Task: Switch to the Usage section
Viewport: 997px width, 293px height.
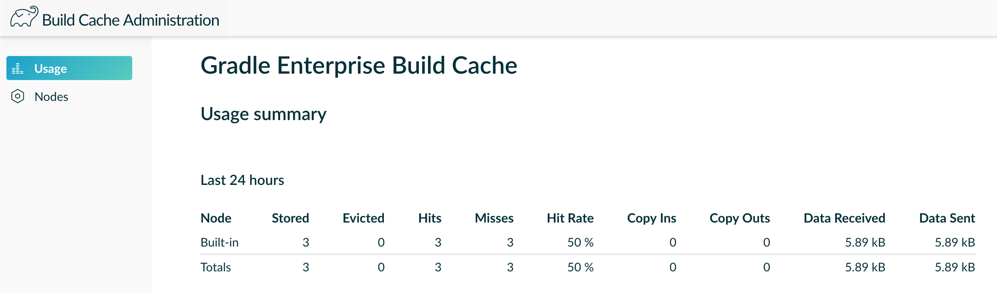Action: click(x=50, y=68)
